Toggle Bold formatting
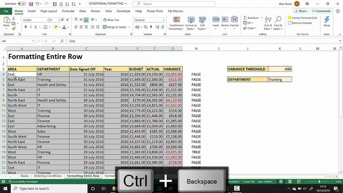 click(x=26, y=27)
